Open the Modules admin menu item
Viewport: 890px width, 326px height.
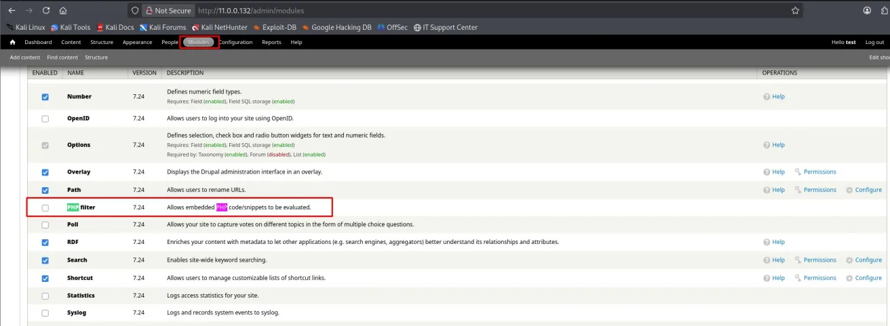pos(199,42)
